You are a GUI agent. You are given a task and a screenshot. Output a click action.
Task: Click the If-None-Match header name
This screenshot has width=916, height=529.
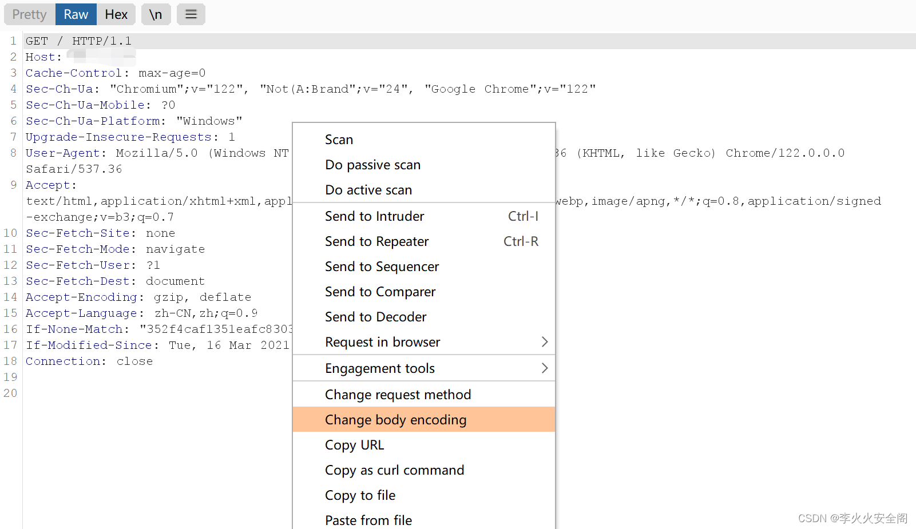tap(74, 329)
